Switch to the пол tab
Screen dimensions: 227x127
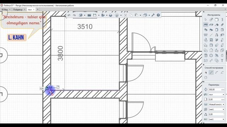click(30, 10)
